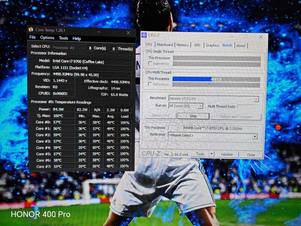Switch to the Memory tab in CPU-Z
This screenshot has width=301, height=226.
pyautogui.click(x=183, y=45)
